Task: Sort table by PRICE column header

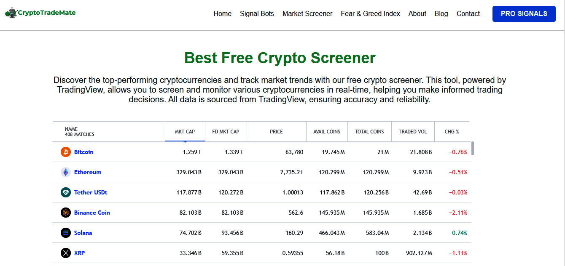Action: (276, 132)
